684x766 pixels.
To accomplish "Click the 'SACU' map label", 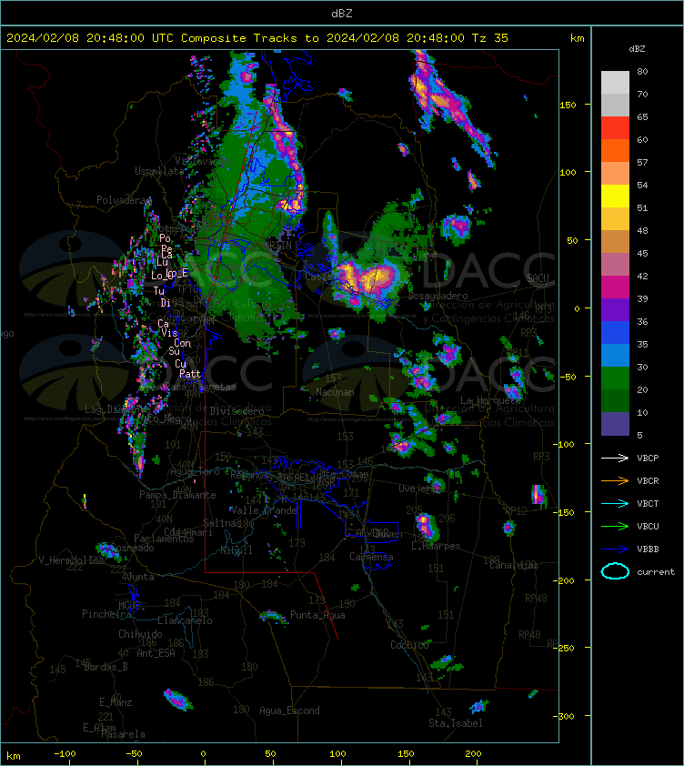I will [x=538, y=278].
